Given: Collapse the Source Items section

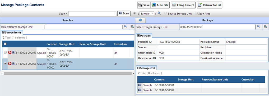Looking at the screenshot, I should [x=3, y=32].
